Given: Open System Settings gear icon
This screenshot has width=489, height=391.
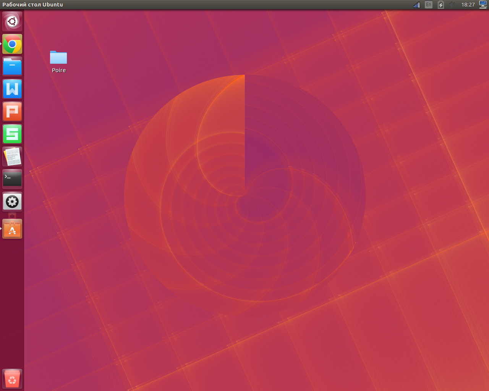Looking at the screenshot, I should tap(12, 202).
